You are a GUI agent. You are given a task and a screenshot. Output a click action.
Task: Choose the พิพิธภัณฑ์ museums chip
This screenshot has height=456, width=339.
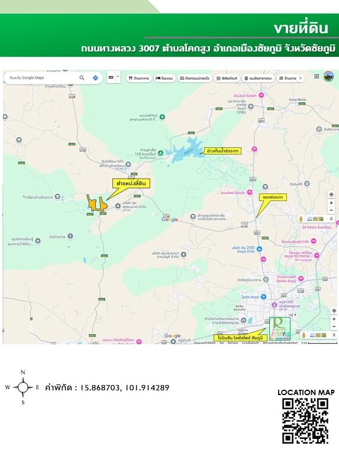227,78
